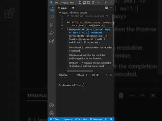Click the terminal prompt D:\JavaScript\test>
Image resolution: width=162 pixels, height=121 pixels.
(x=71, y=85)
